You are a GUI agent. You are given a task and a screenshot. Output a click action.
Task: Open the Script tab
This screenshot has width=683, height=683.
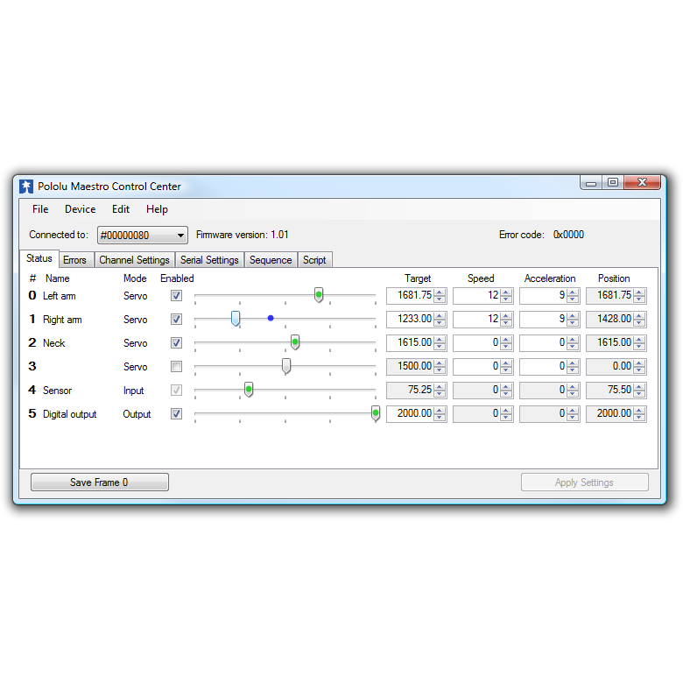(x=314, y=260)
